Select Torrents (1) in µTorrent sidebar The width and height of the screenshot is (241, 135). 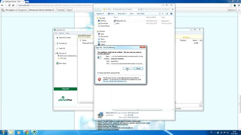62,43
